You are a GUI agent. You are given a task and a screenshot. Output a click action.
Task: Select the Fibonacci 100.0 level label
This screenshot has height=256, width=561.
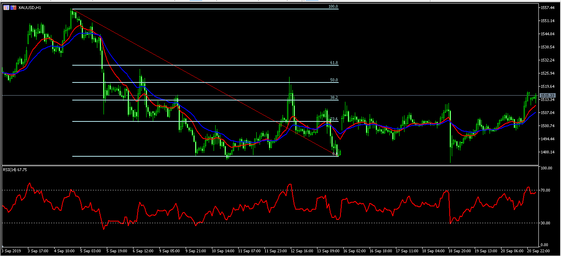333,7
